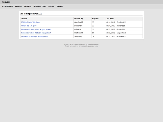The width and height of the screenshot is (163, 122).
Task: Open 'Remember when ROBLOX was yellow?' thread
Action: [x=36, y=33]
